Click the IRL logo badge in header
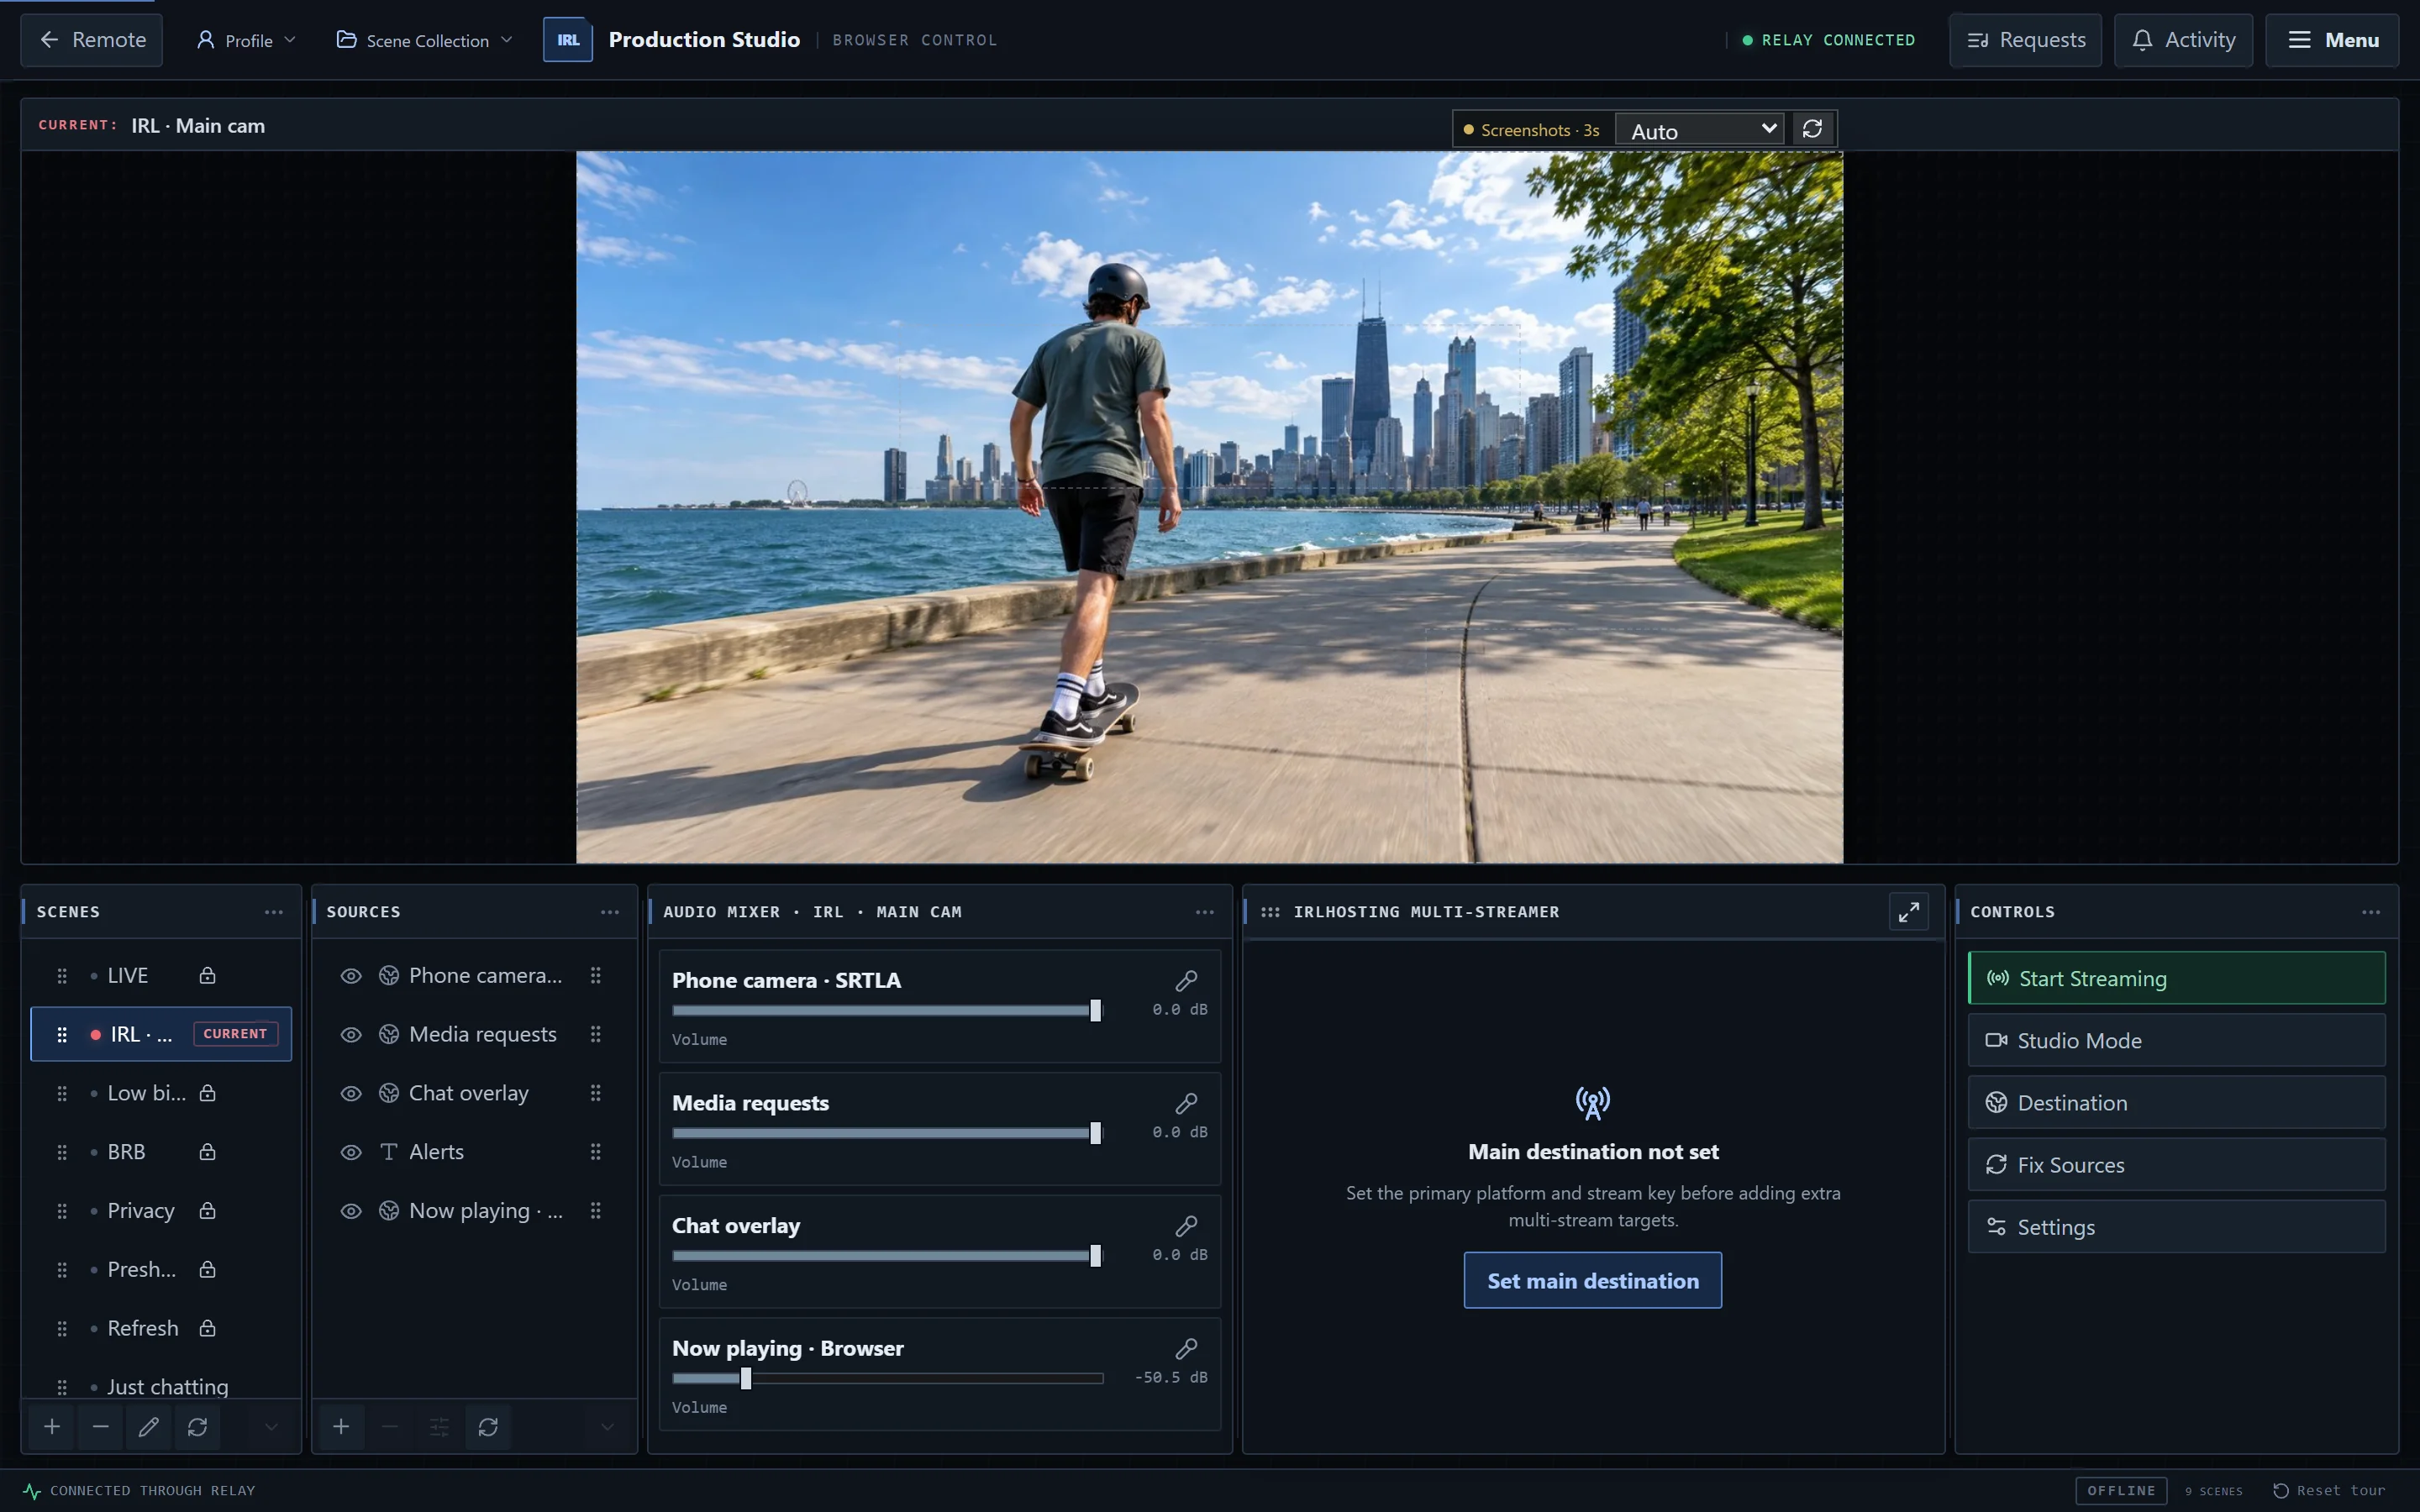 [568, 40]
